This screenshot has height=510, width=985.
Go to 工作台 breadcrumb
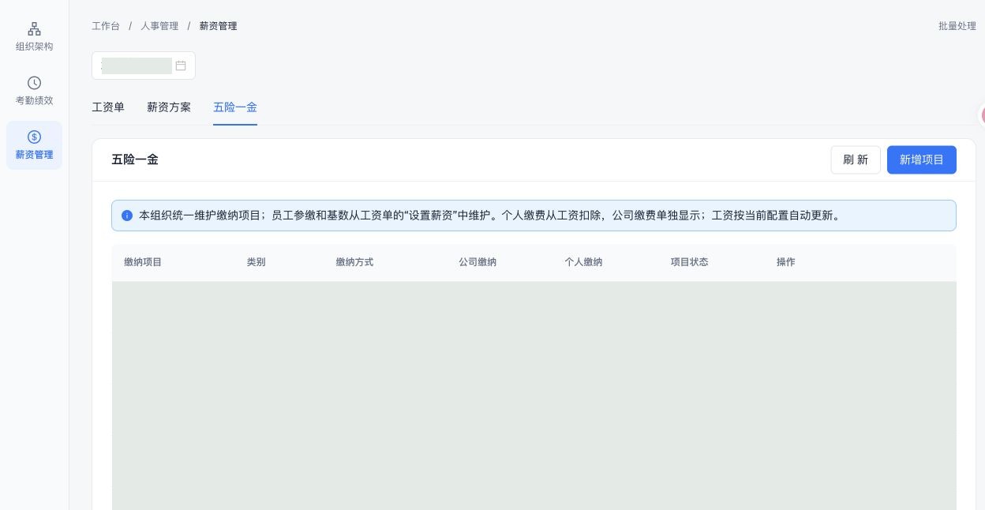click(x=106, y=26)
